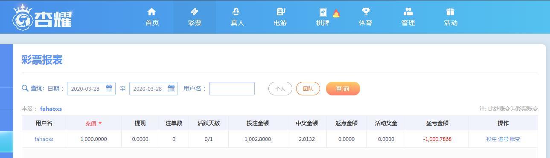Open 追号 link for fahaoxs
Image resolution: width=550 pixels, height=158 pixels.
click(x=503, y=139)
